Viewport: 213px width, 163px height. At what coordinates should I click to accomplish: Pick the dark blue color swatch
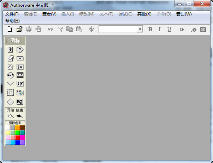click(x=18, y=143)
